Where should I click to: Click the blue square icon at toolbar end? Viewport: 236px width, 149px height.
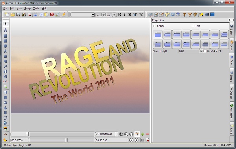point(212,15)
